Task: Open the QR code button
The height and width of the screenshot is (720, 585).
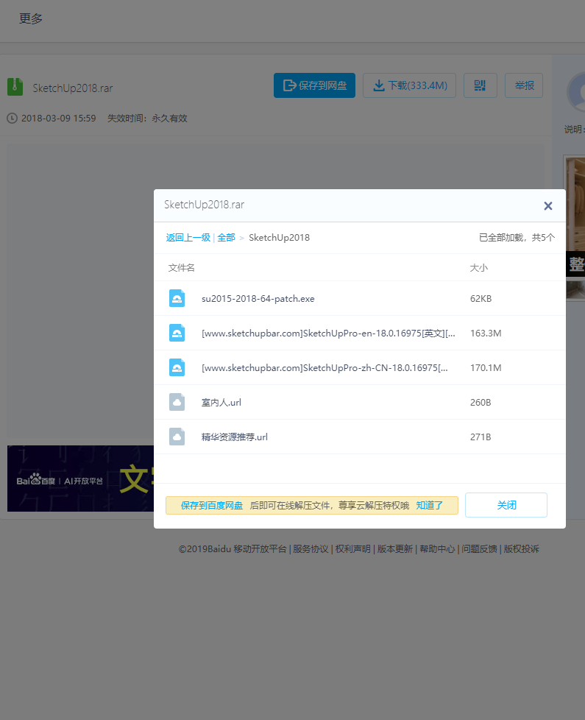Action: pyautogui.click(x=481, y=85)
